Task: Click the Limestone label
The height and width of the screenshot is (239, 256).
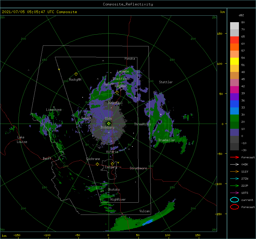Action: (54, 110)
